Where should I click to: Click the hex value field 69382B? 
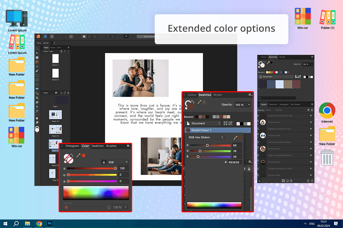click(x=235, y=162)
